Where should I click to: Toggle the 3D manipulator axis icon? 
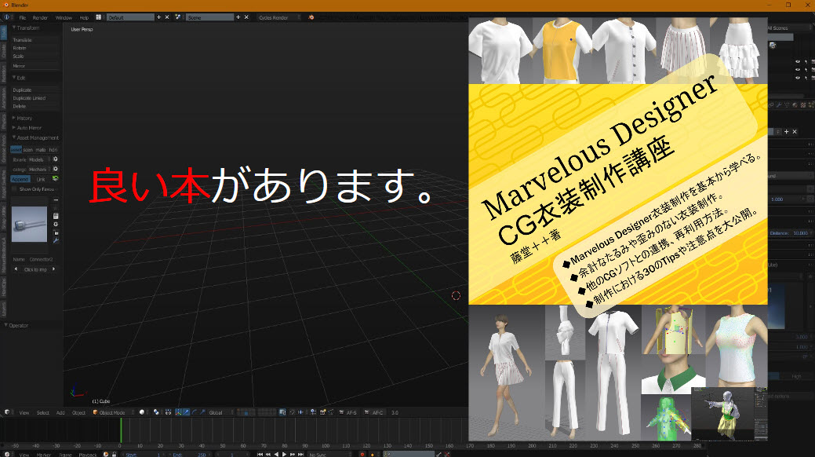point(178,412)
